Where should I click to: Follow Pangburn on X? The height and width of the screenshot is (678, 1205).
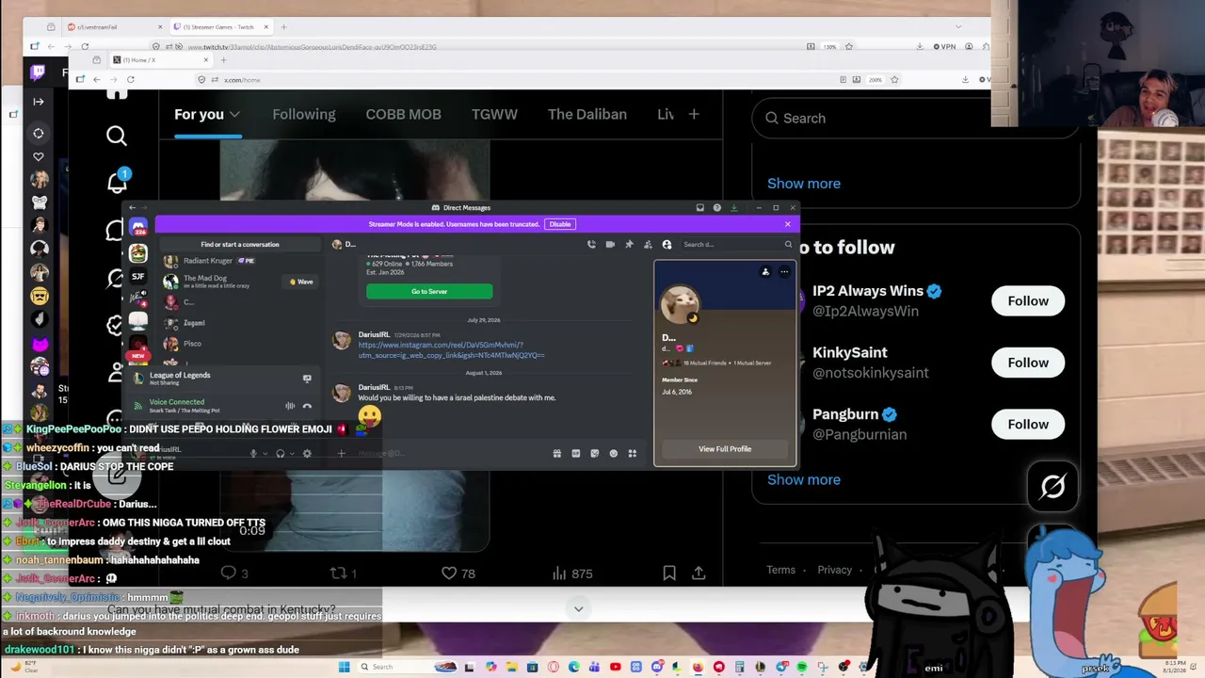[1028, 424]
